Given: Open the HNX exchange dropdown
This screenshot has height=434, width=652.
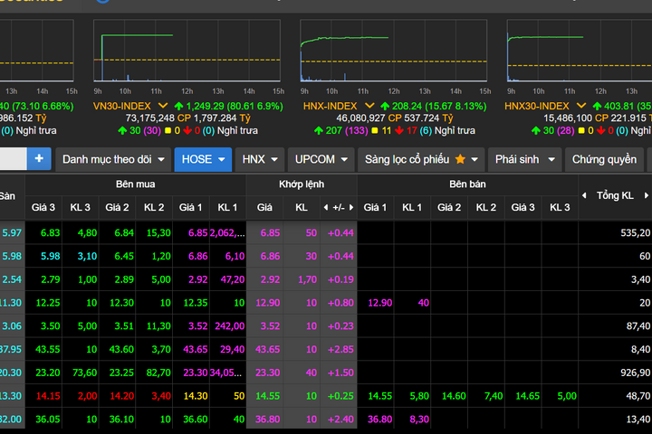Looking at the screenshot, I should point(260,159).
